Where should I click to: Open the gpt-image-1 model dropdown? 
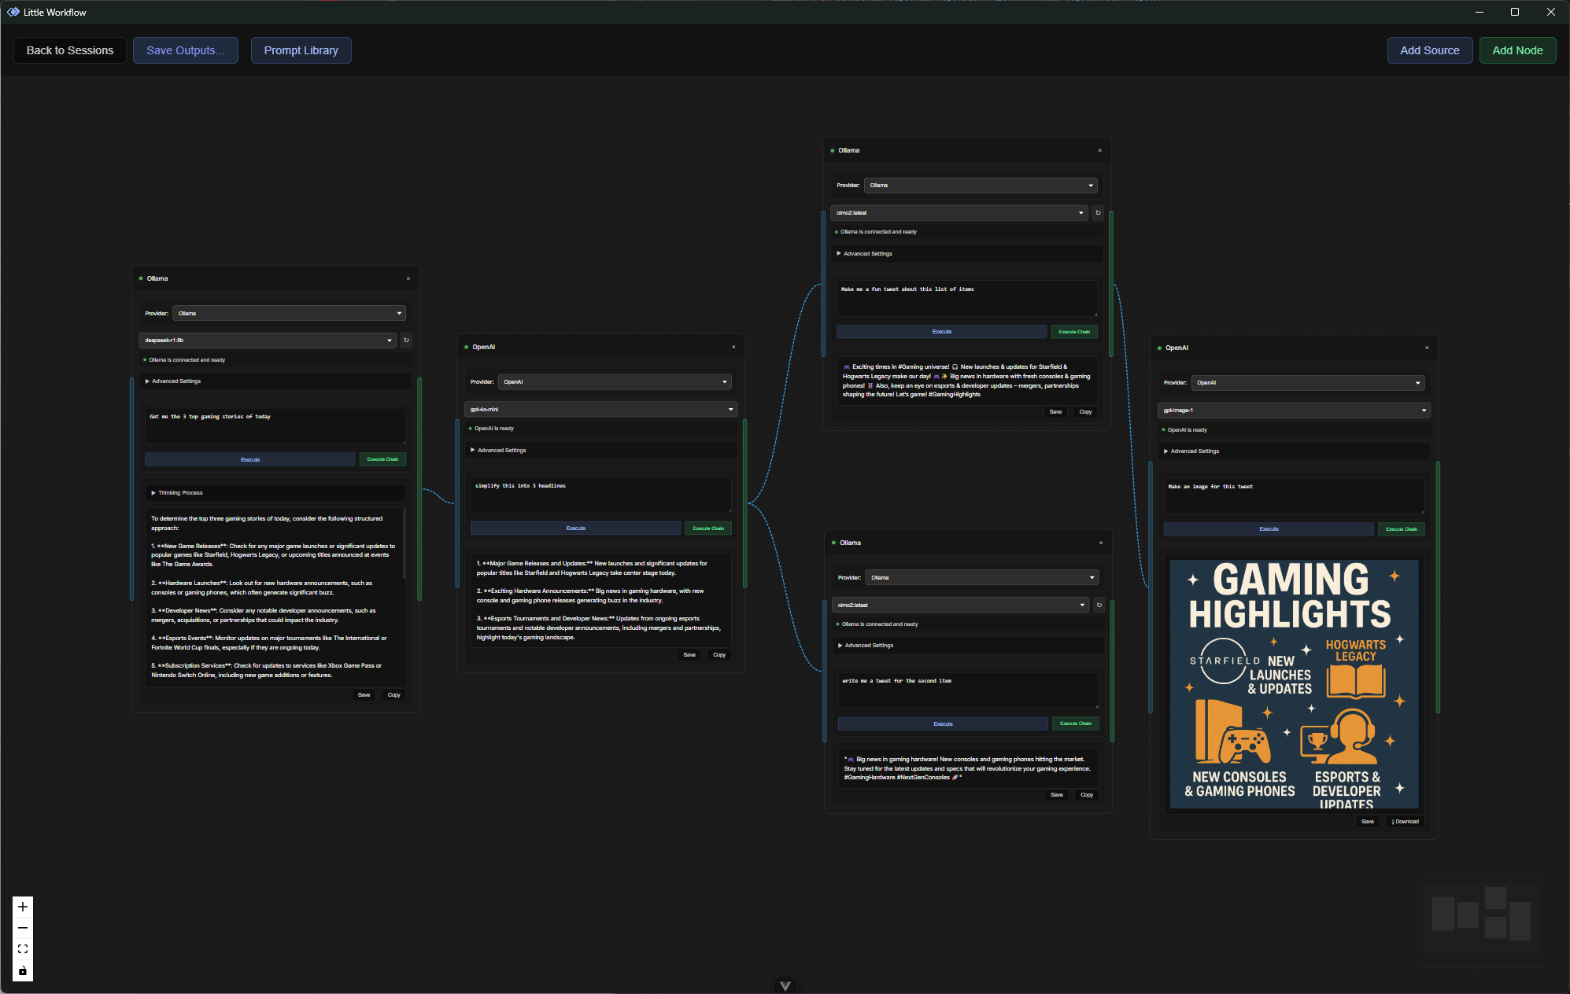[x=1294, y=410]
